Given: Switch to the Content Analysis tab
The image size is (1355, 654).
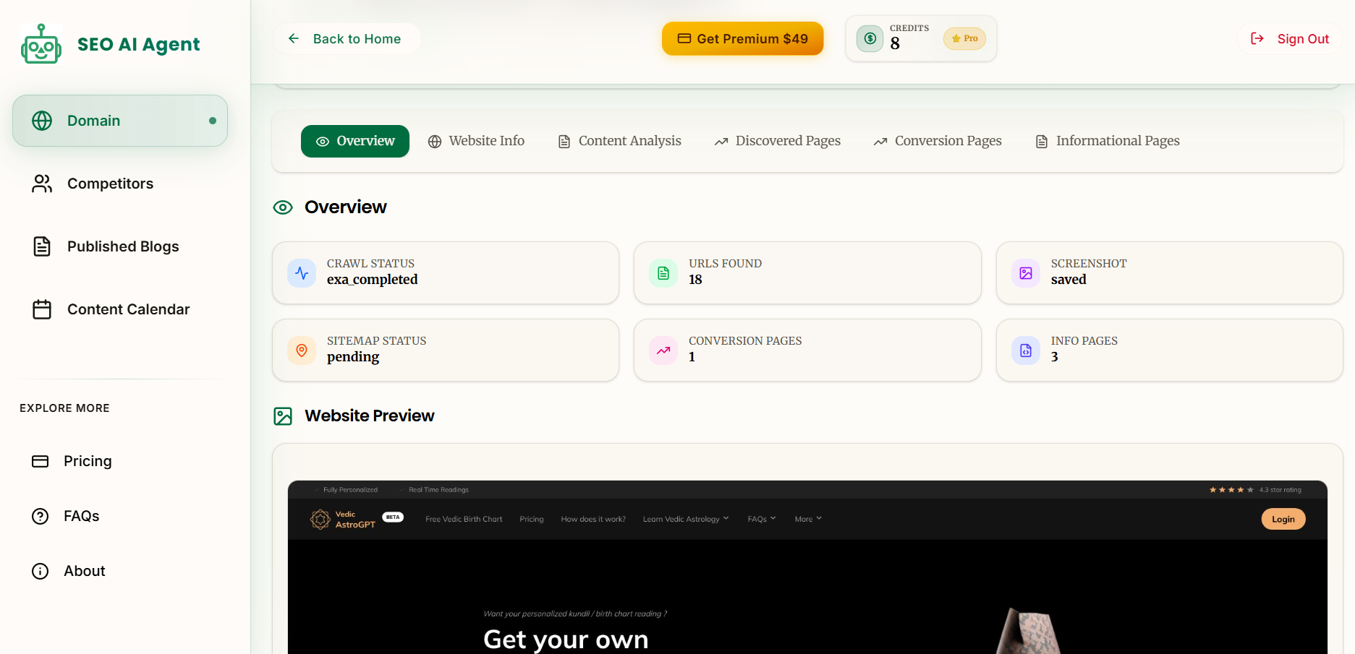Looking at the screenshot, I should [x=619, y=141].
